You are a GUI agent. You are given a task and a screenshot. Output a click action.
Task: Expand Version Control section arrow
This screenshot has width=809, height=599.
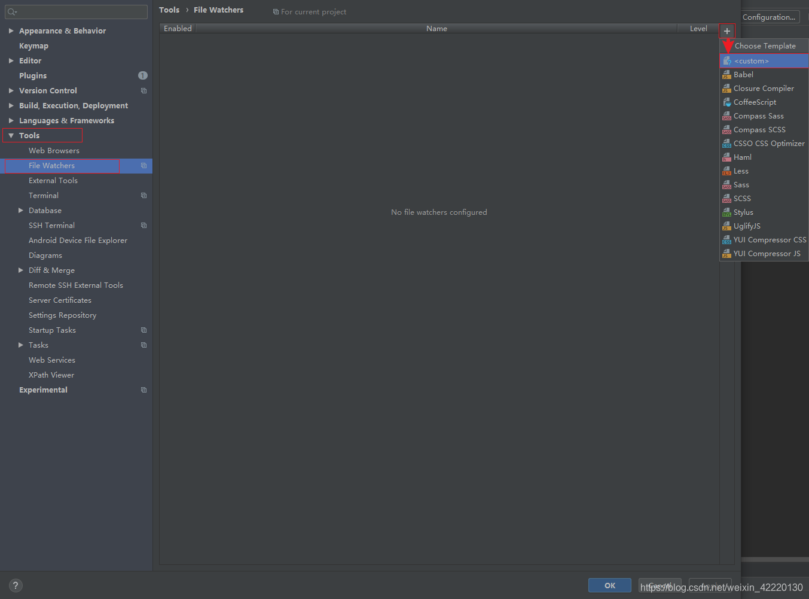(11, 90)
